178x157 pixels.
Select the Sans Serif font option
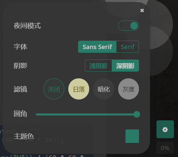coord(97,47)
